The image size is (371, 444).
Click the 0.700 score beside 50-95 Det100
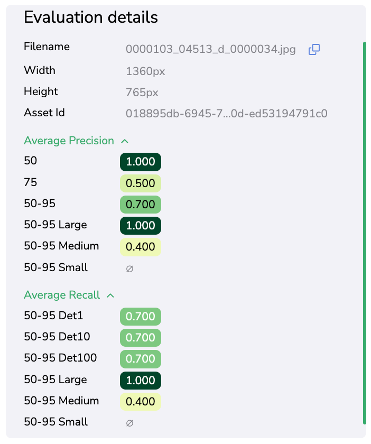point(140,359)
